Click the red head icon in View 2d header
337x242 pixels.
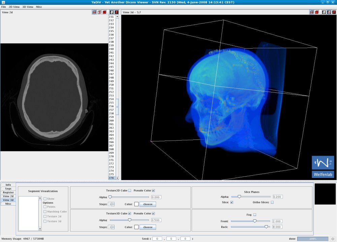pyautogui.click(x=117, y=12)
